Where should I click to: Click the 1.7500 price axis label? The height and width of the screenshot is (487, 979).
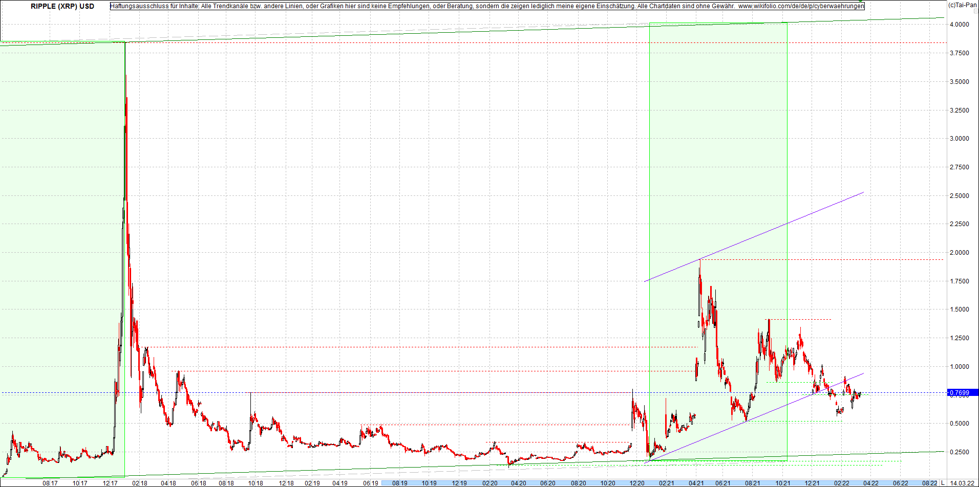click(x=959, y=281)
